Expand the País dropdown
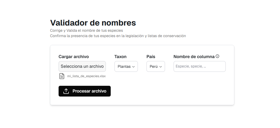 point(156,66)
